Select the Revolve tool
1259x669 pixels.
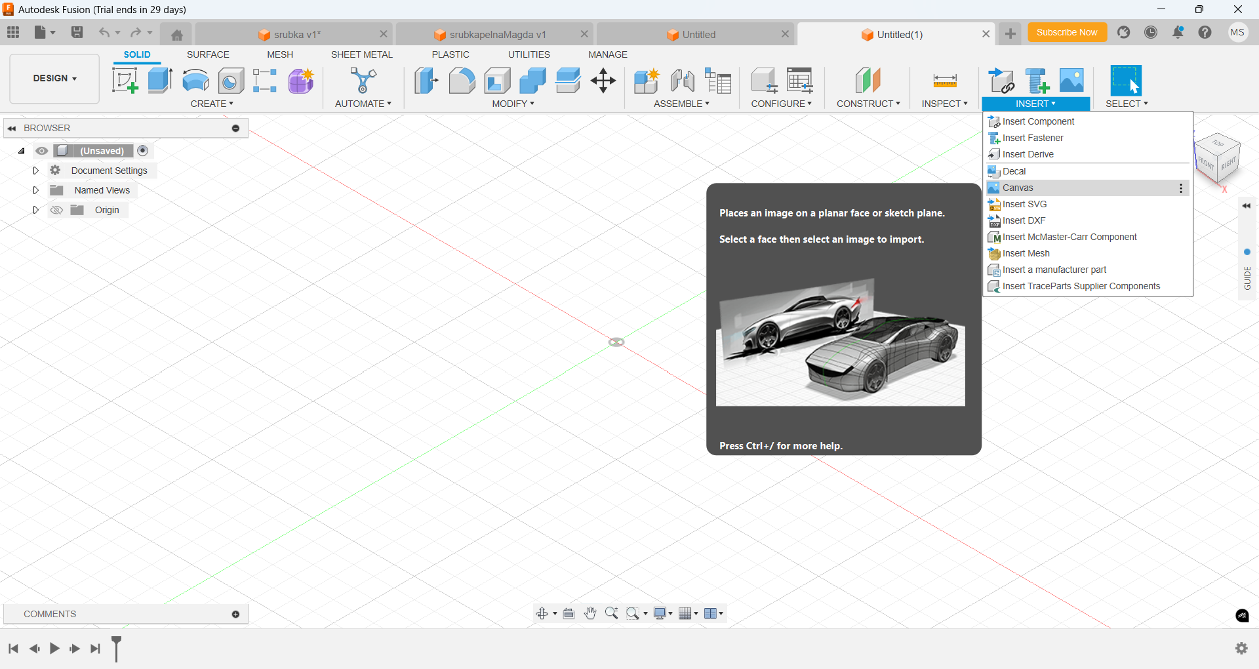pyautogui.click(x=195, y=81)
